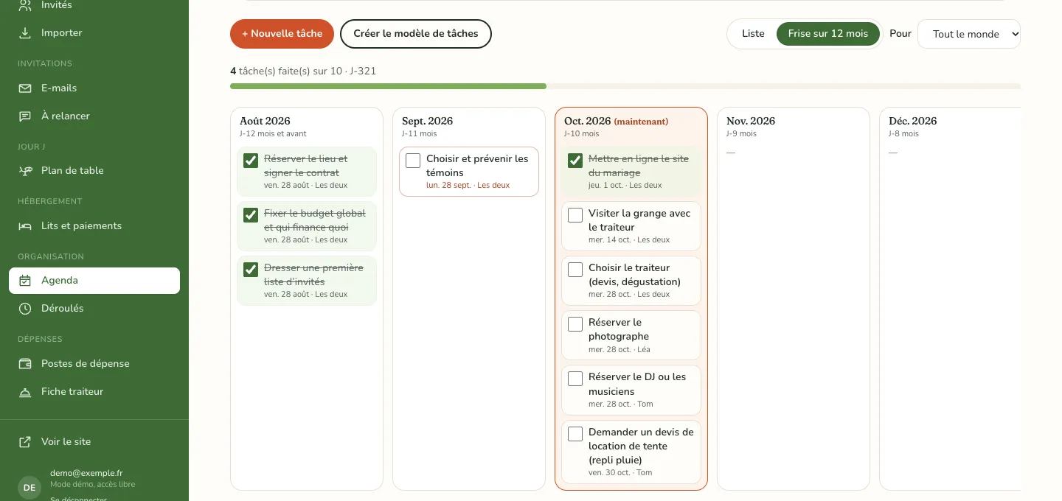This screenshot has height=501, width=1062.
Task: Click the Lits et paiements bed icon
Action: (x=25, y=226)
